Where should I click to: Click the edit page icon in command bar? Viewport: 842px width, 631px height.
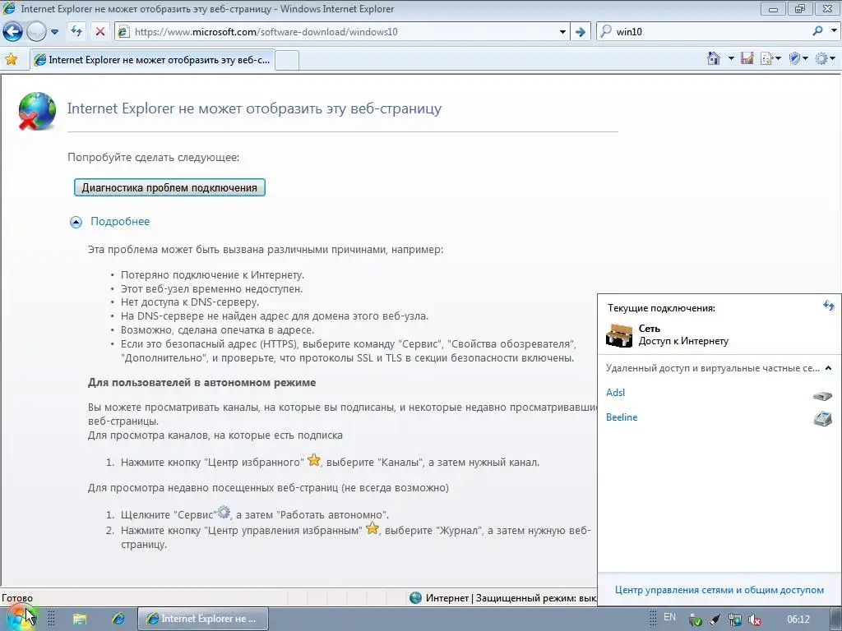pos(747,58)
